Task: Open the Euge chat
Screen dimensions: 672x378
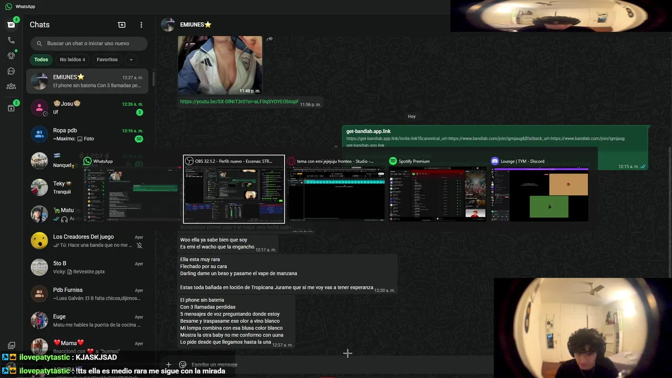Action: point(88,320)
